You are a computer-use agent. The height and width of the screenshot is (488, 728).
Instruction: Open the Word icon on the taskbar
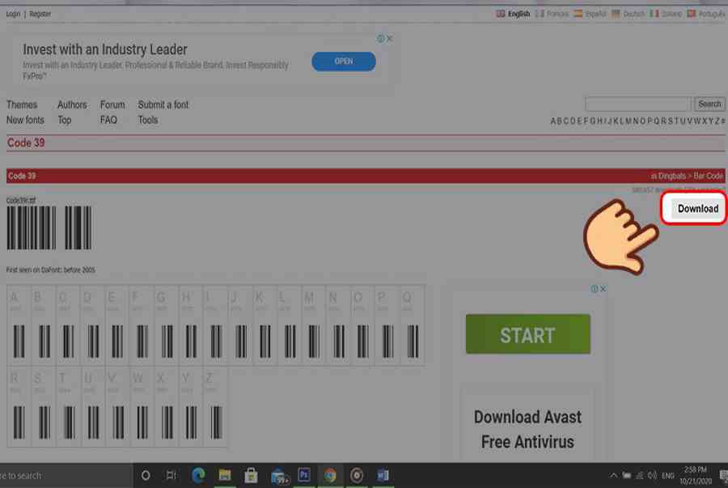coord(383,476)
